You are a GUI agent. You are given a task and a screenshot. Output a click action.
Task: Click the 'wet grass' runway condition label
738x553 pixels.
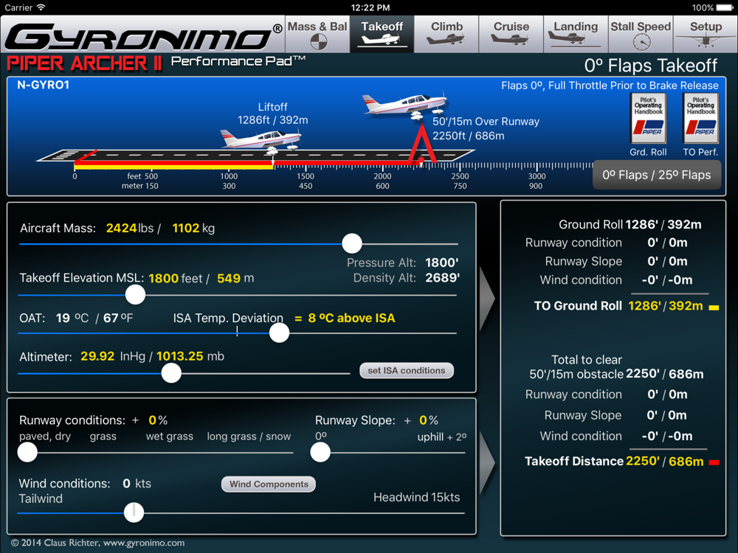[x=170, y=437]
